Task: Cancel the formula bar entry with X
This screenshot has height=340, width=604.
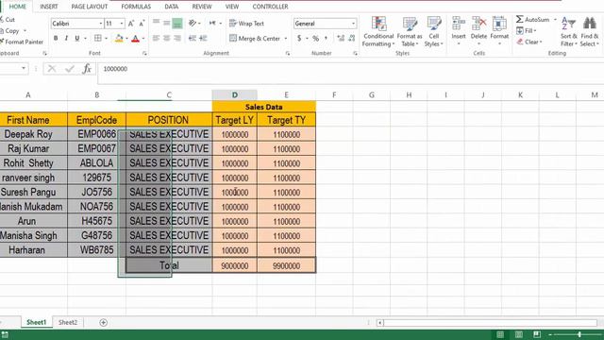Action: pos(52,69)
